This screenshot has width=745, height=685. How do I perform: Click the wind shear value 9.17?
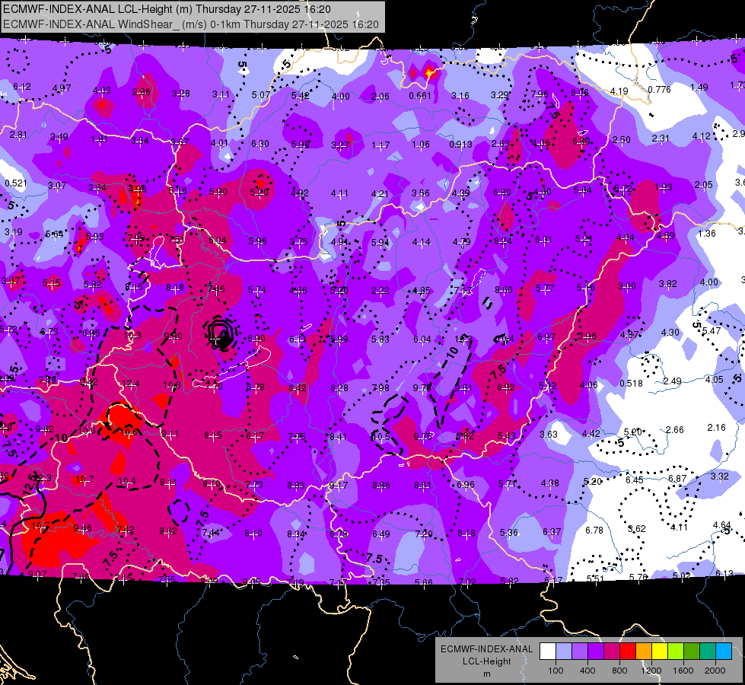[x=338, y=486]
